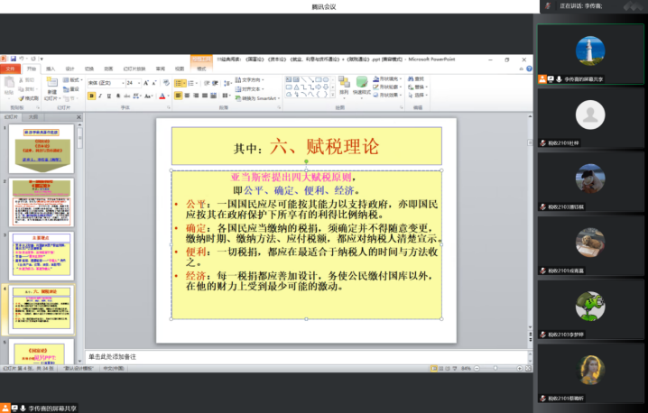
Task: Click the 文件 (File) button
Action: click(11, 68)
